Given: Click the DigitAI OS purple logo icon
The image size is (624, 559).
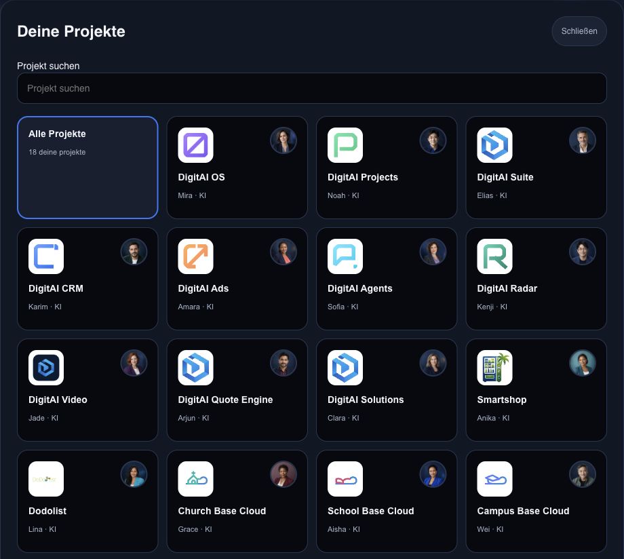Looking at the screenshot, I should pyautogui.click(x=195, y=145).
